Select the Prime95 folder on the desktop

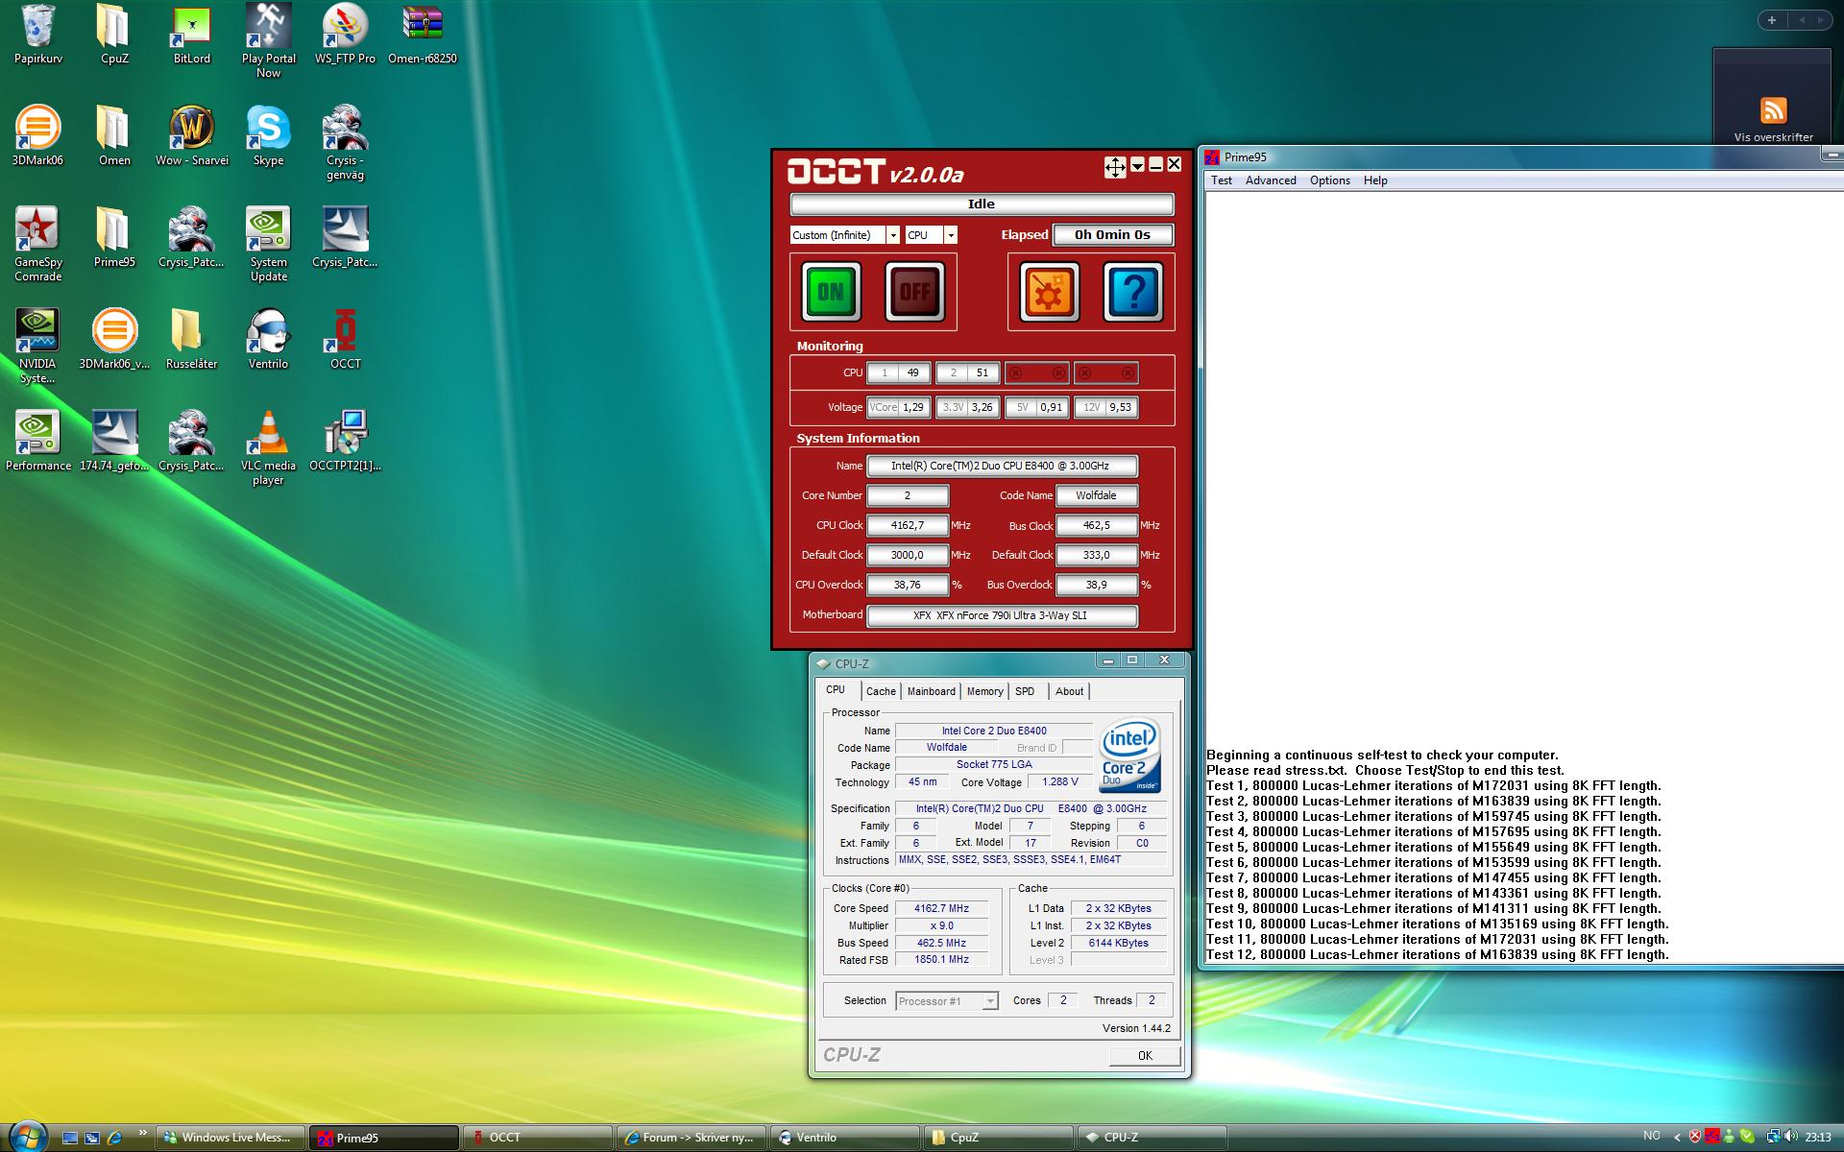coord(114,238)
